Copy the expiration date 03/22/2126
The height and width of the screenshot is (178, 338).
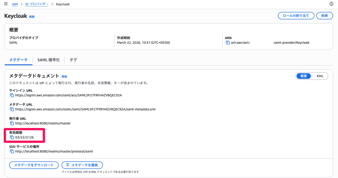(x=12, y=137)
